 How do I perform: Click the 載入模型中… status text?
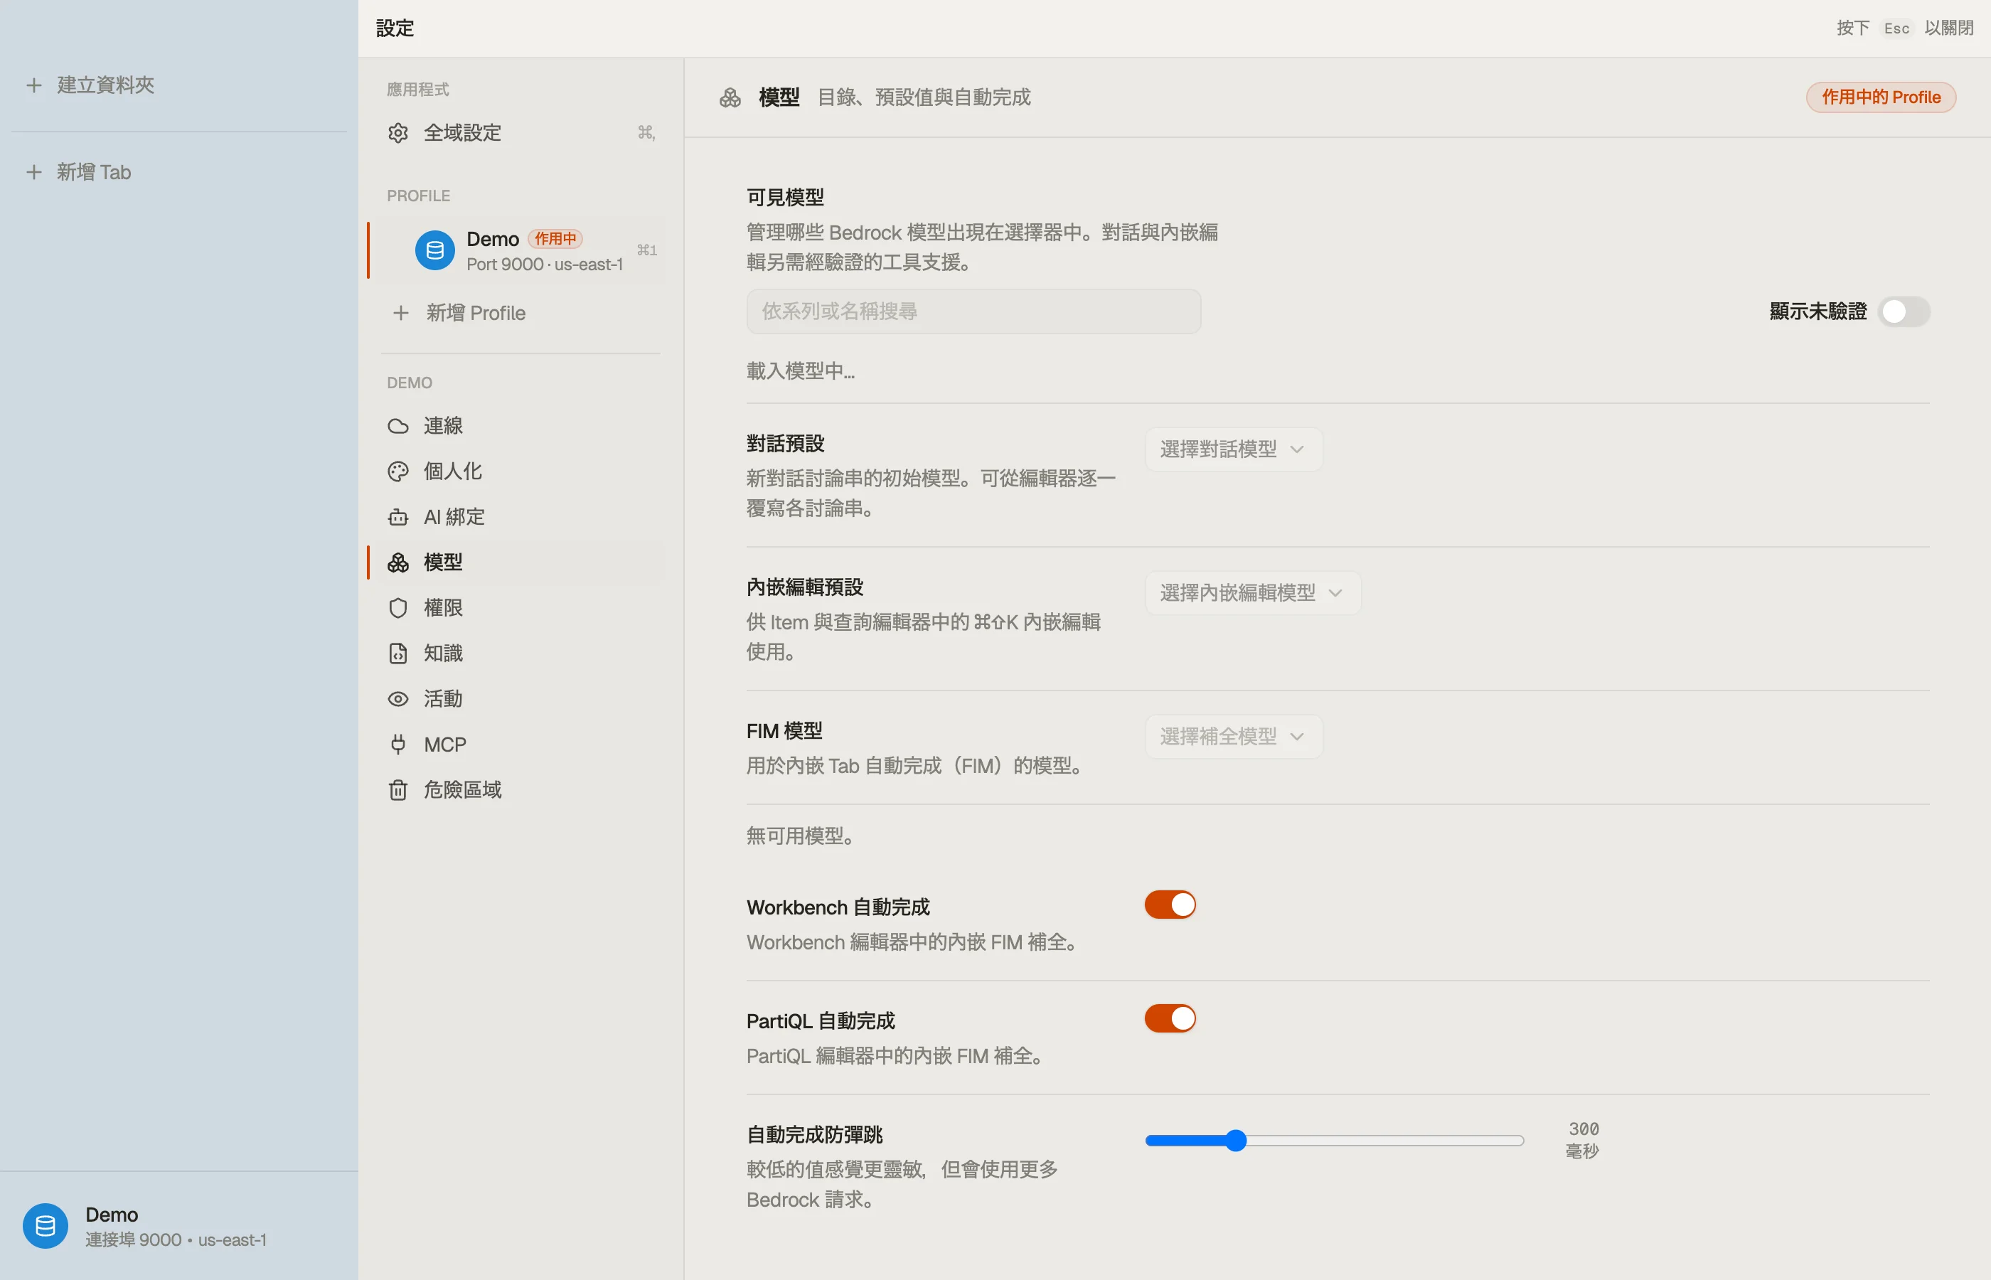[800, 370]
